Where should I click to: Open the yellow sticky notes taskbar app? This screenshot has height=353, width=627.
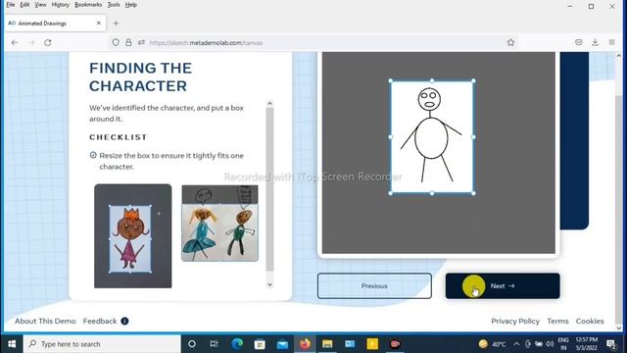(372, 344)
